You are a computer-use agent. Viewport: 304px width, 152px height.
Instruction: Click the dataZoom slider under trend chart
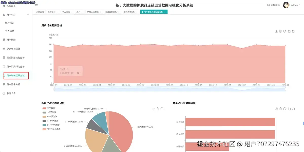click(x=170, y=89)
